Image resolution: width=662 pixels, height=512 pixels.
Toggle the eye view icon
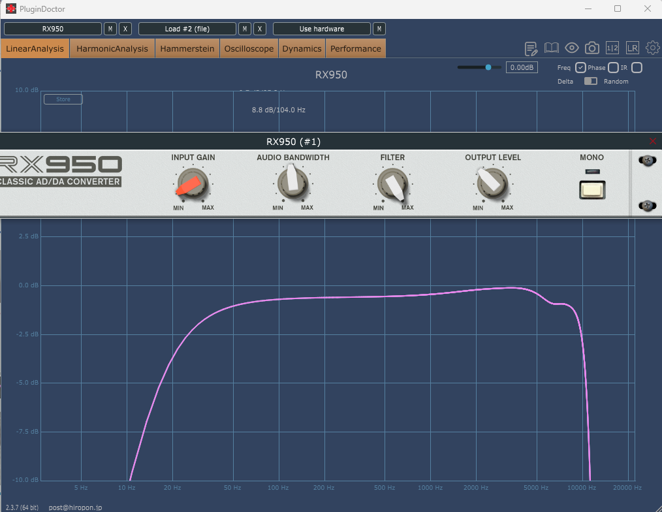[x=572, y=48]
